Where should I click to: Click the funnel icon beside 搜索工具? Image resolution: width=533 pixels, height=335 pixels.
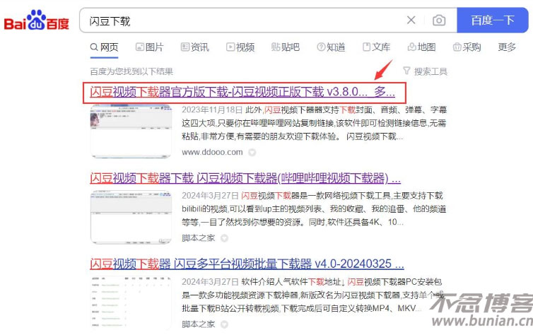pyautogui.click(x=406, y=71)
